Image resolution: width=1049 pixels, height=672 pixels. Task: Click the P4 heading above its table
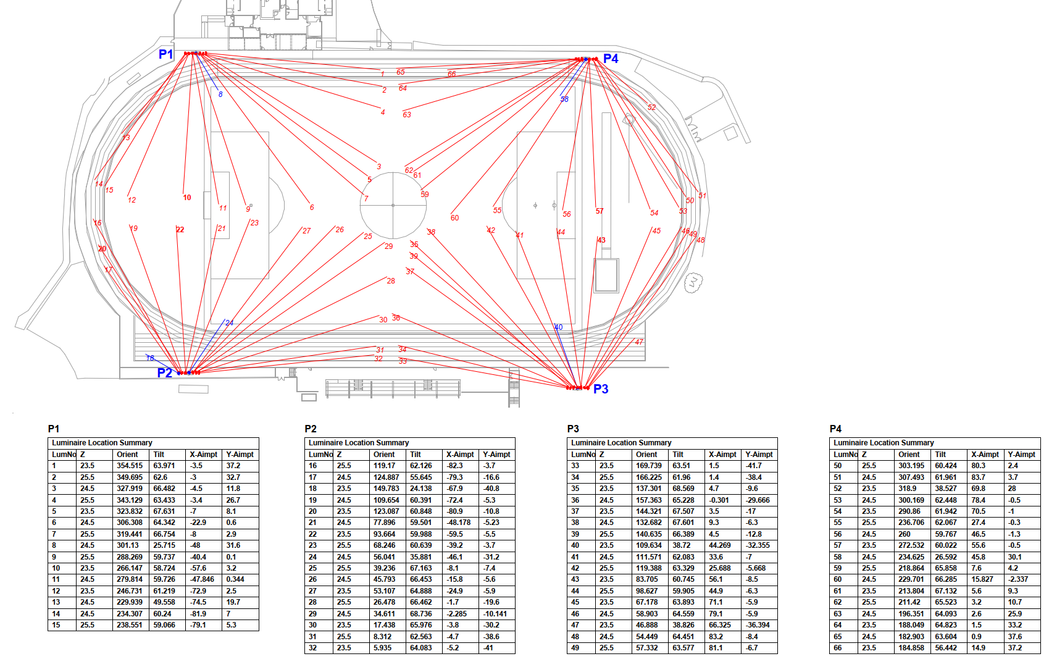tap(835, 429)
